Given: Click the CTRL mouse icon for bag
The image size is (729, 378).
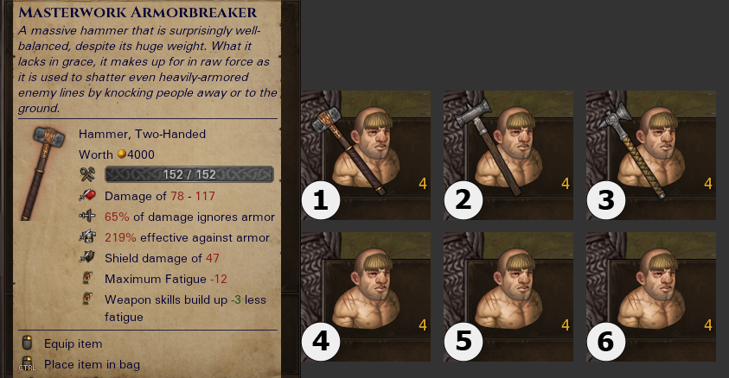Looking at the screenshot, I should pos(28,364).
